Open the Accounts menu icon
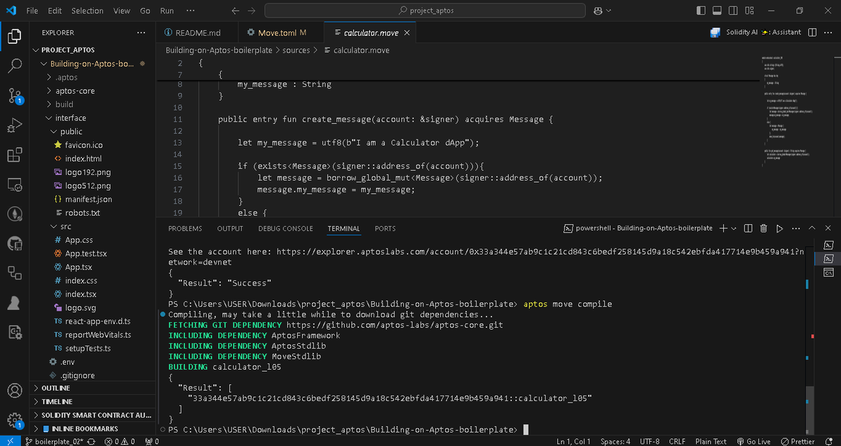The image size is (841, 446). (x=15, y=391)
